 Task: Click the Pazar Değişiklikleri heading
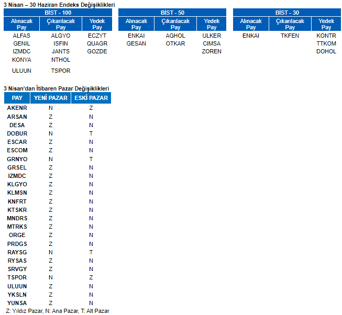[x=57, y=89]
